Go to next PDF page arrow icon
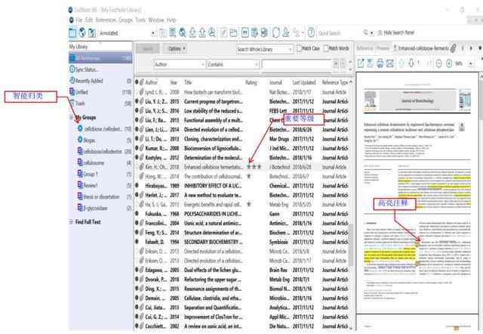The height and width of the screenshot is (334, 483). click(411, 63)
